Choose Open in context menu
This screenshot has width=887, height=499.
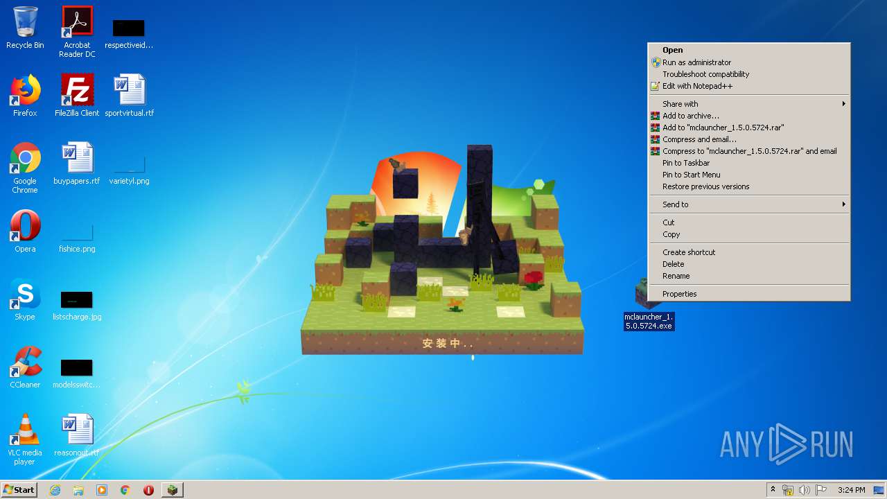748,50
